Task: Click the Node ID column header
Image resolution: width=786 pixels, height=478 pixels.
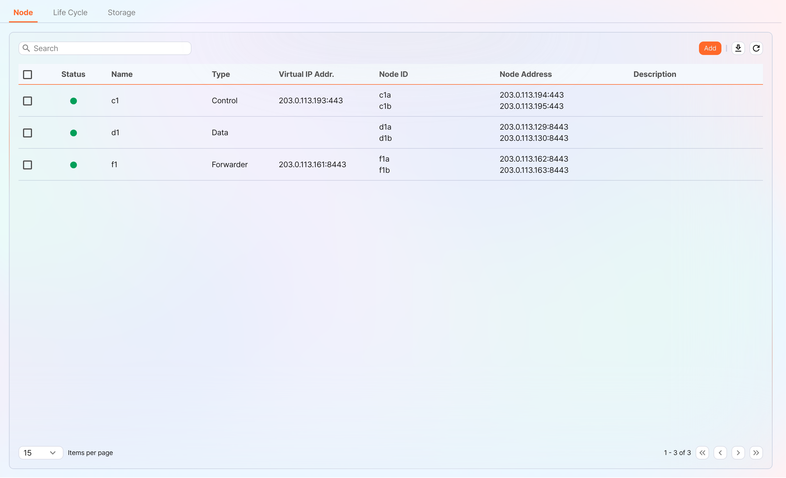Action: point(393,74)
